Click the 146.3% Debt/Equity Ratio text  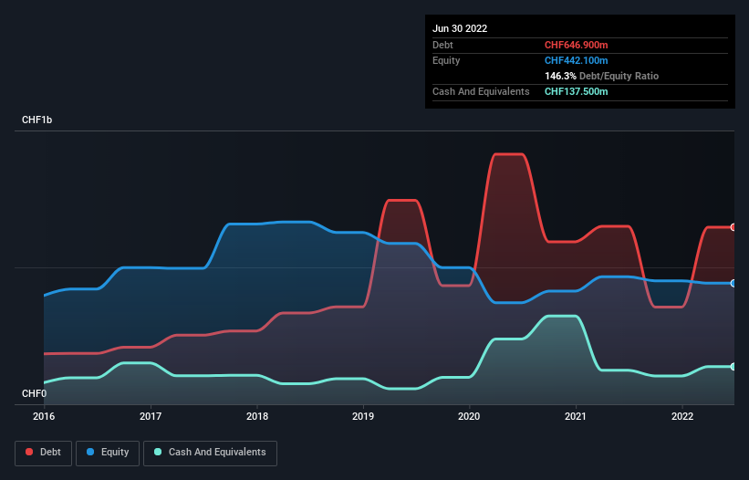coord(601,76)
